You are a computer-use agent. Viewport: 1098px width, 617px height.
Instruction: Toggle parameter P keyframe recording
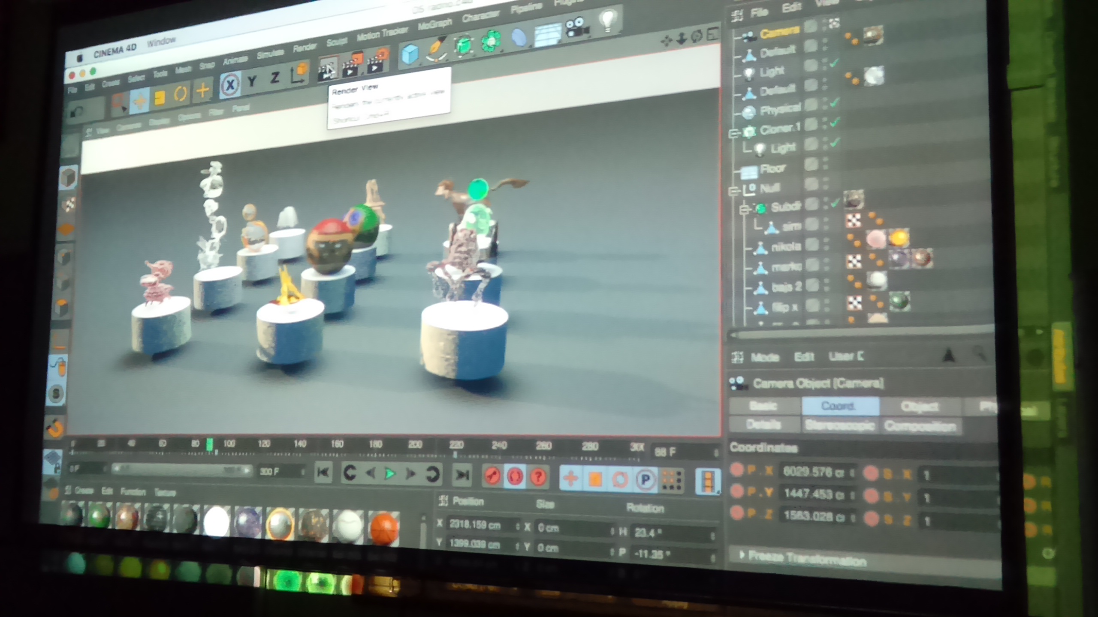[x=645, y=479]
